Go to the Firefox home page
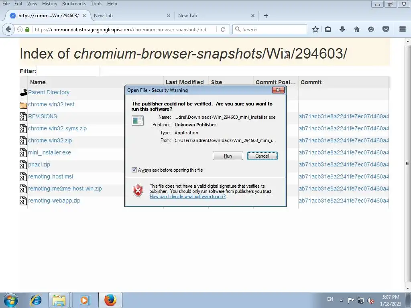 click(x=356, y=29)
